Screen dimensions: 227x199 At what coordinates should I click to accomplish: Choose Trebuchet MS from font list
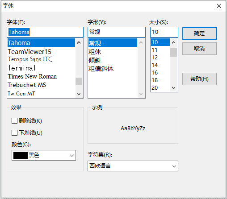(27, 85)
